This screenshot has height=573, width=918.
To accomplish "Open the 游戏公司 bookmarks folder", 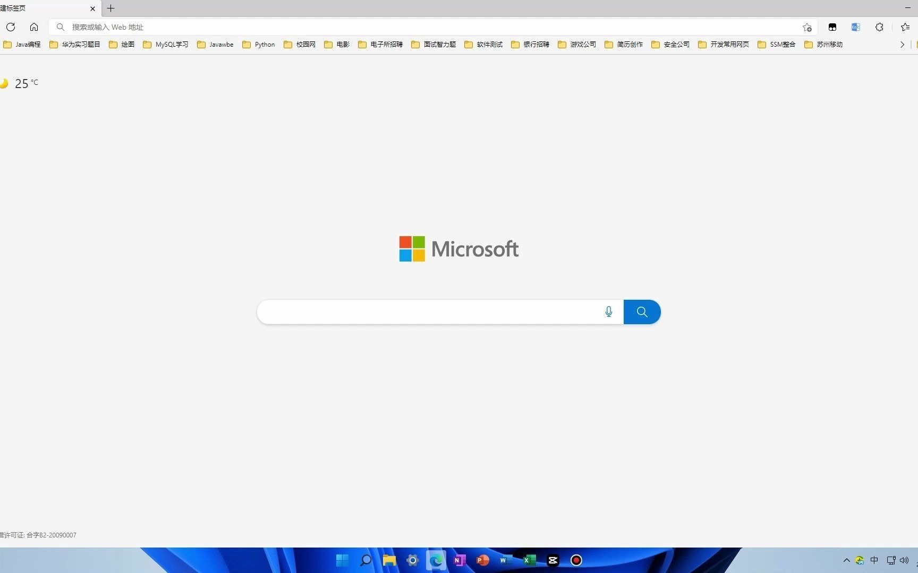I will (577, 45).
